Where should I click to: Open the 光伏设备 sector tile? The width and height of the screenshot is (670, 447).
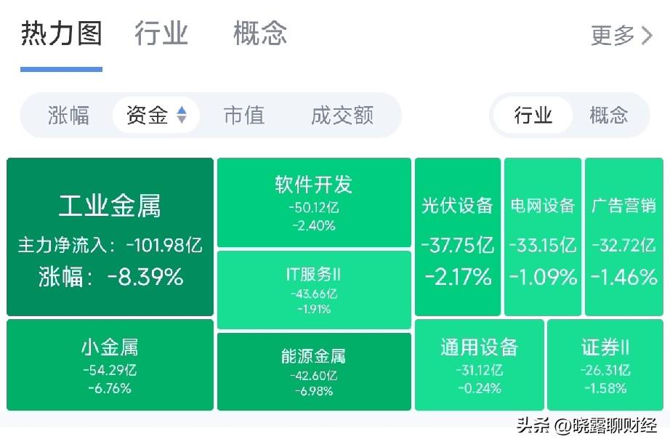457,236
